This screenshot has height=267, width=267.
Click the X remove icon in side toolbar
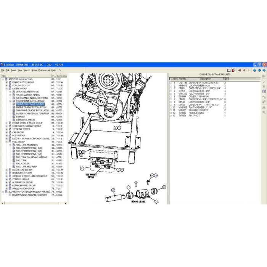[x=264, y=87]
